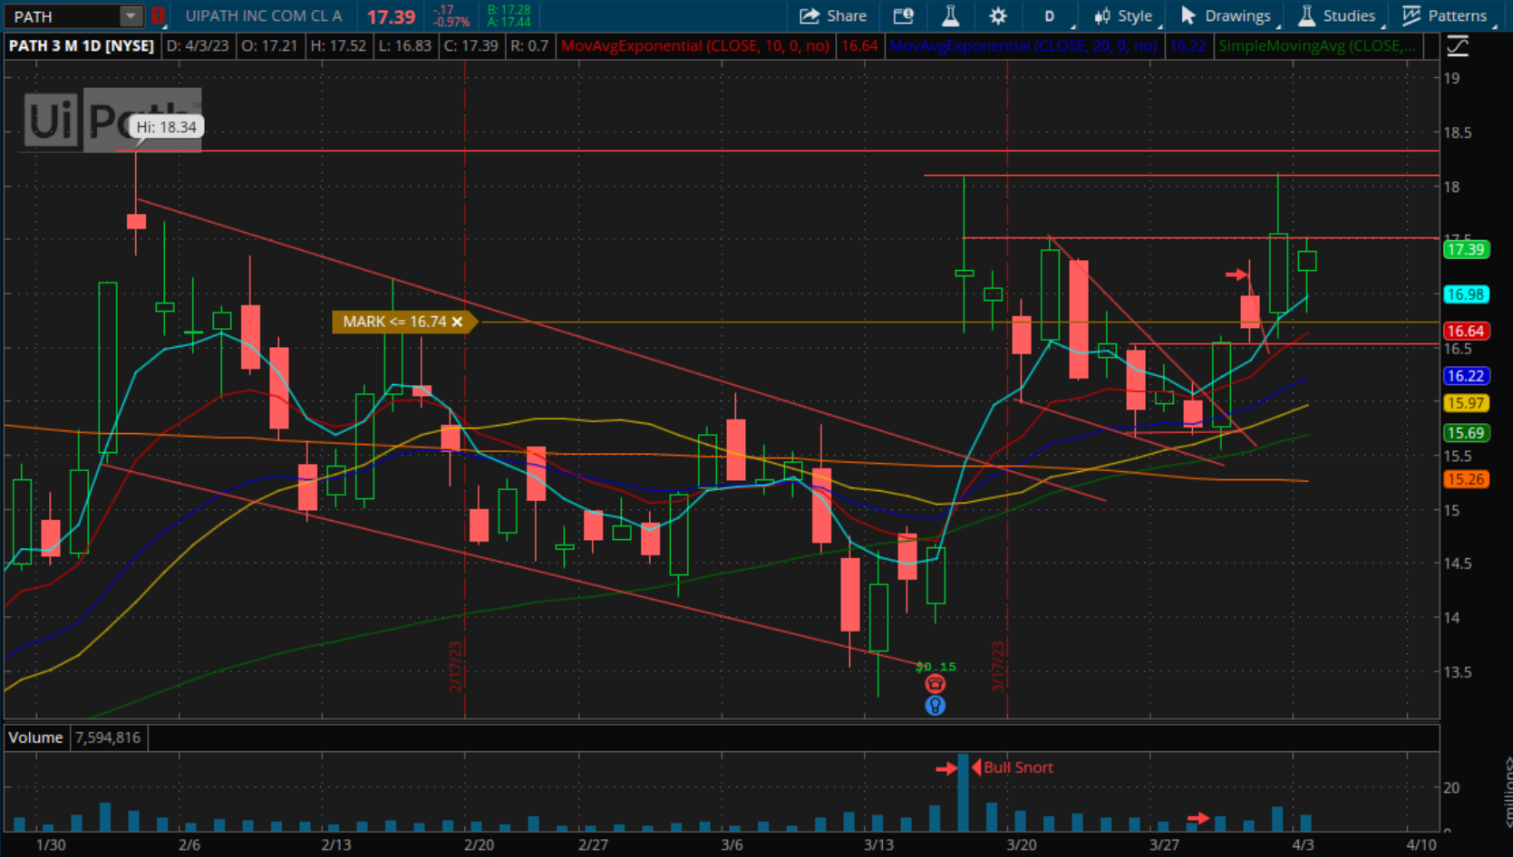Click the 17.39 last price bubble

coord(1466,249)
